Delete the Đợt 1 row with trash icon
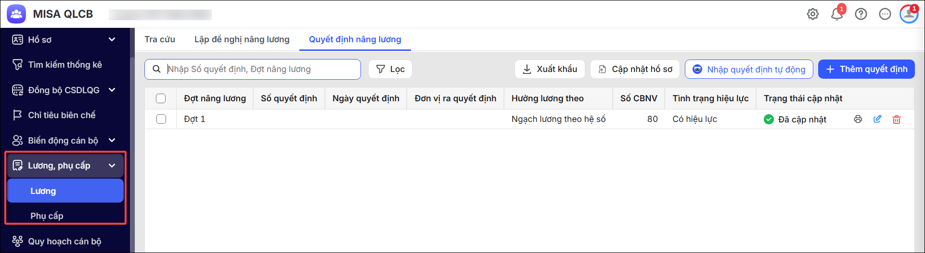 [897, 119]
